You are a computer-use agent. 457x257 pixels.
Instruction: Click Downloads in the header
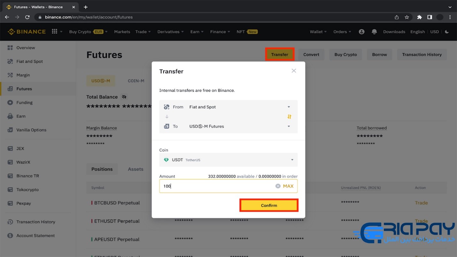pyautogui.click(x=394, y=32)
